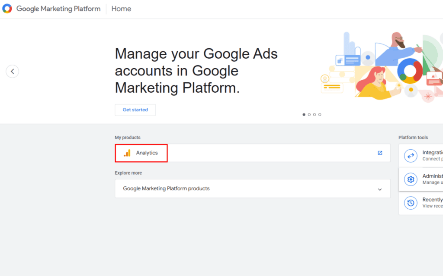Click the Manage your Google Ads headline
Image resolution: width=443 pixels, height=276 pixels.
pos(196,71)
